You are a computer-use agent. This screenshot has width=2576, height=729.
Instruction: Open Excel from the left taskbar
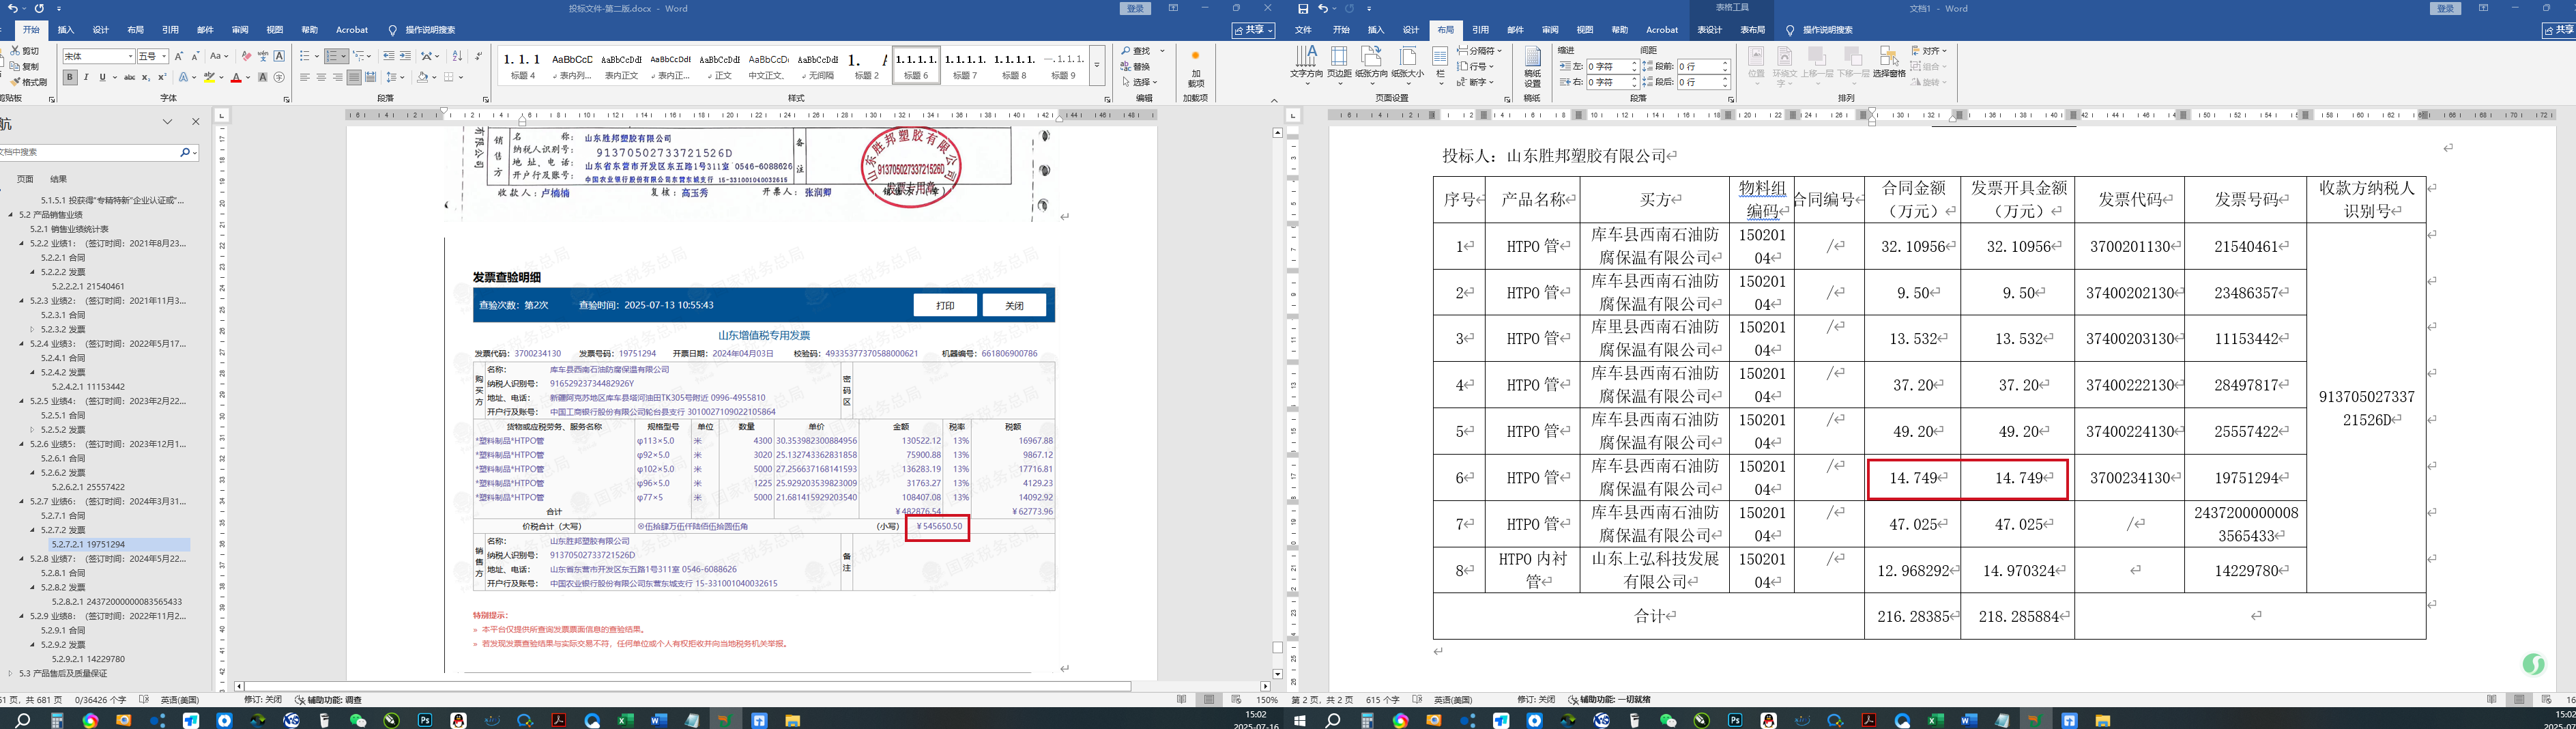(625, 720)
